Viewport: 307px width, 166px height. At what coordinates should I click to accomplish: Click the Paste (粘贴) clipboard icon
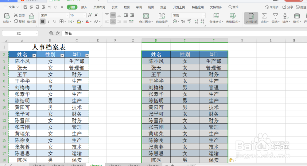[7, 16]
